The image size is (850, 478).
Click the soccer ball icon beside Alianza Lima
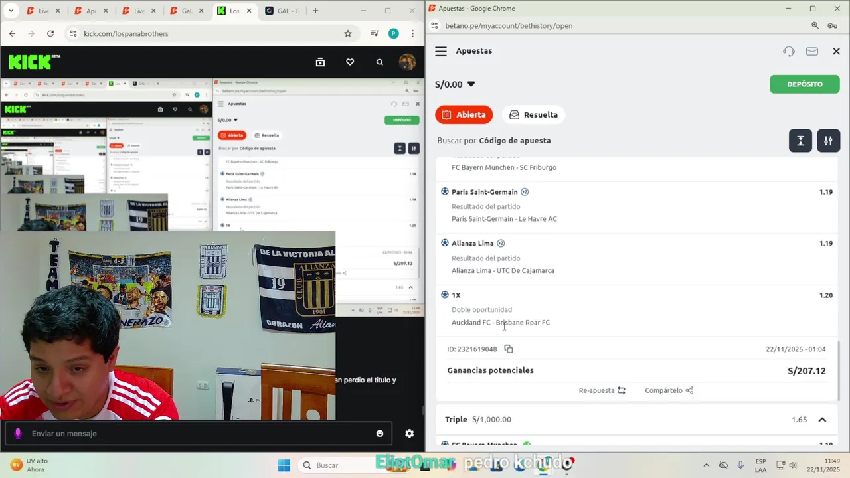coord(445,243)
